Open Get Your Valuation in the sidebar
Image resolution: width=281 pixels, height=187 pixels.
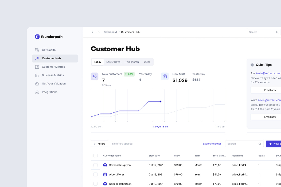[55, 84]
